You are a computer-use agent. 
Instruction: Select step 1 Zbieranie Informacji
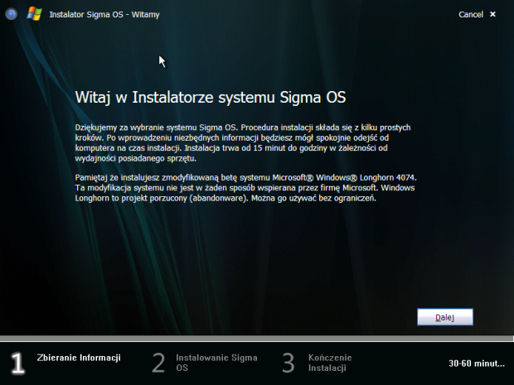66,363
